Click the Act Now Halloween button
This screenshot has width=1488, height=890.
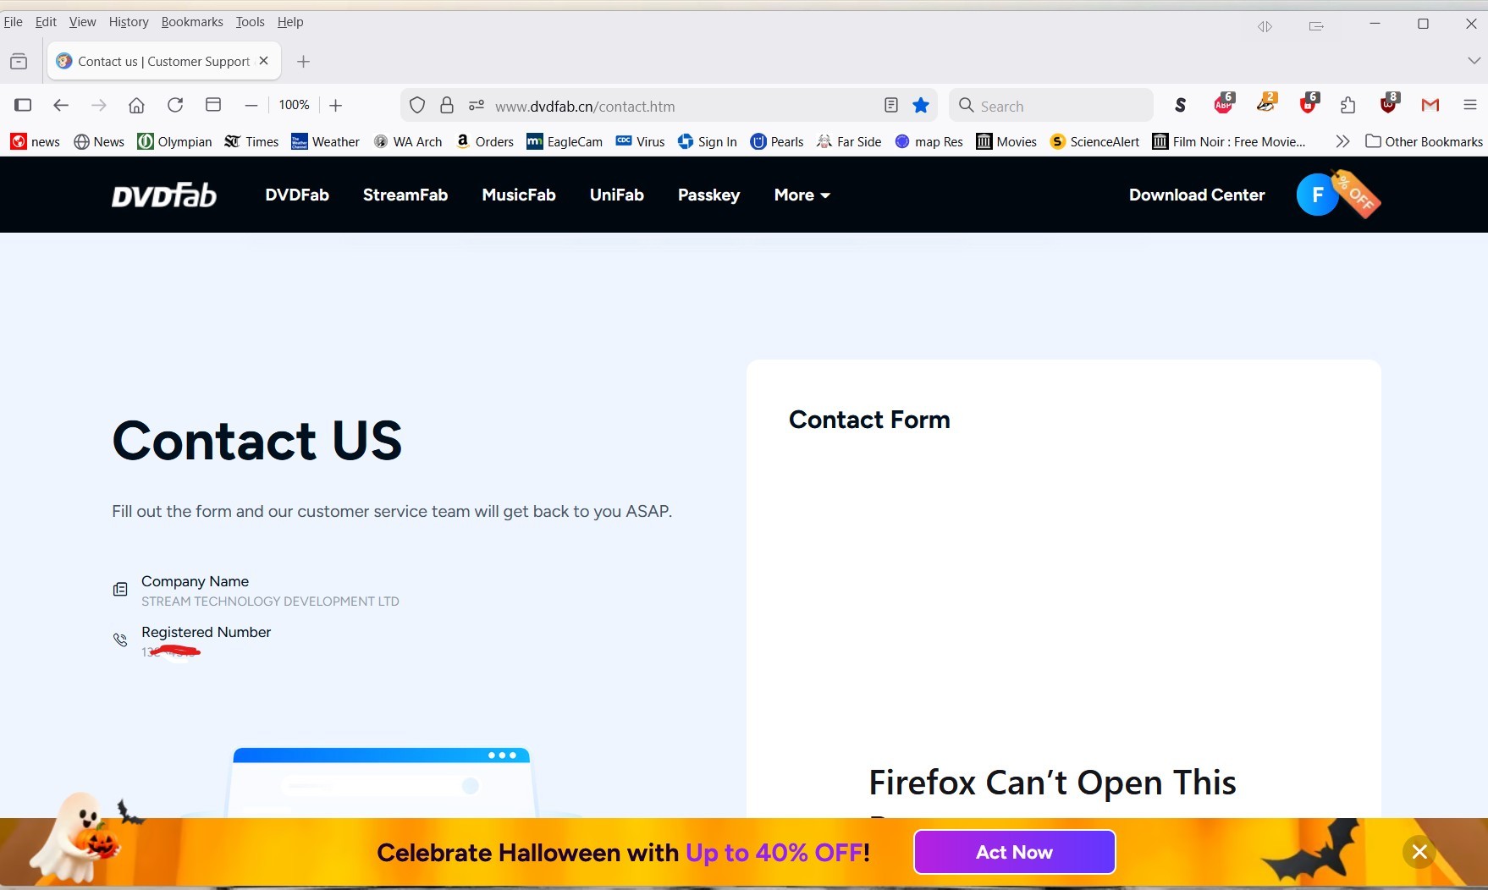point(1015,852)
